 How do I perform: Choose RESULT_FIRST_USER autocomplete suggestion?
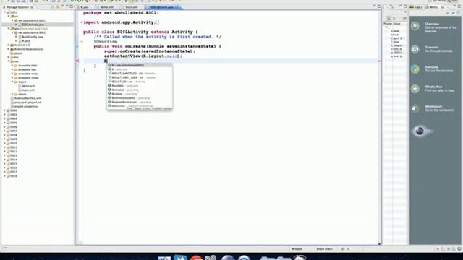point(140,77)
